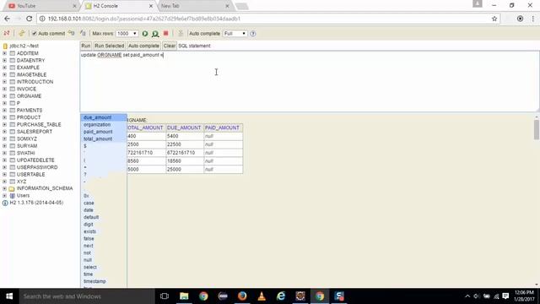Expand the ADDITEM table node
This screenshot has width=540, height=304.
click(x=4, y=53)
